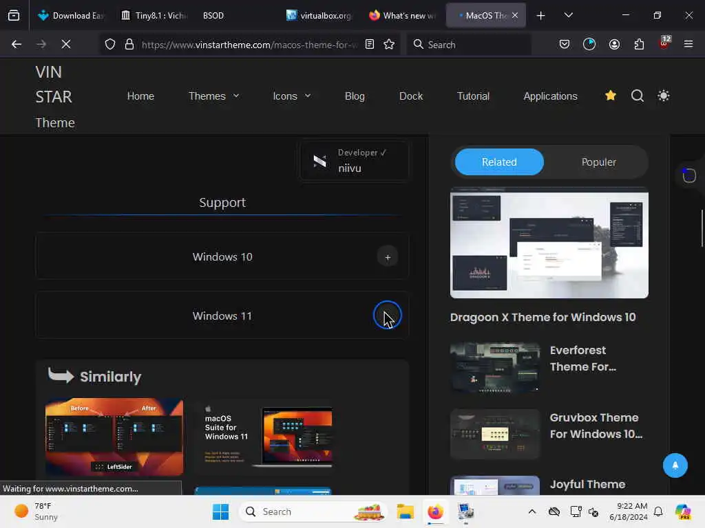Close the MacOS Theme tab
Image resolution: width=705 pixels, height=528 pixels.
(515, 15)
